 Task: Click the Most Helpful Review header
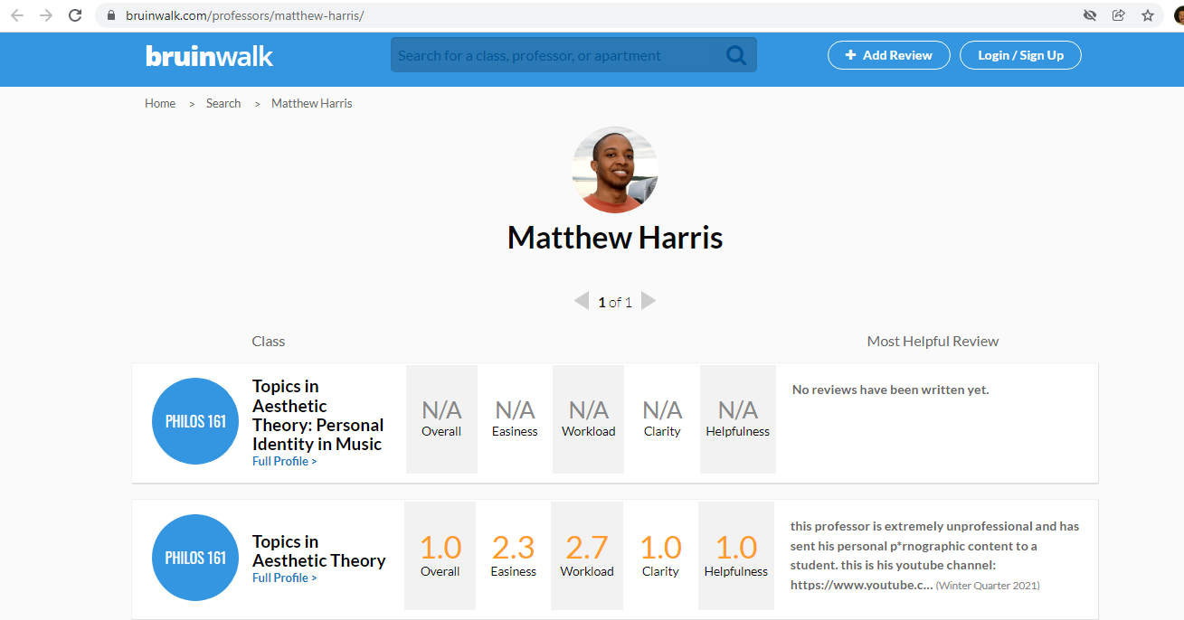coord(933,341)
